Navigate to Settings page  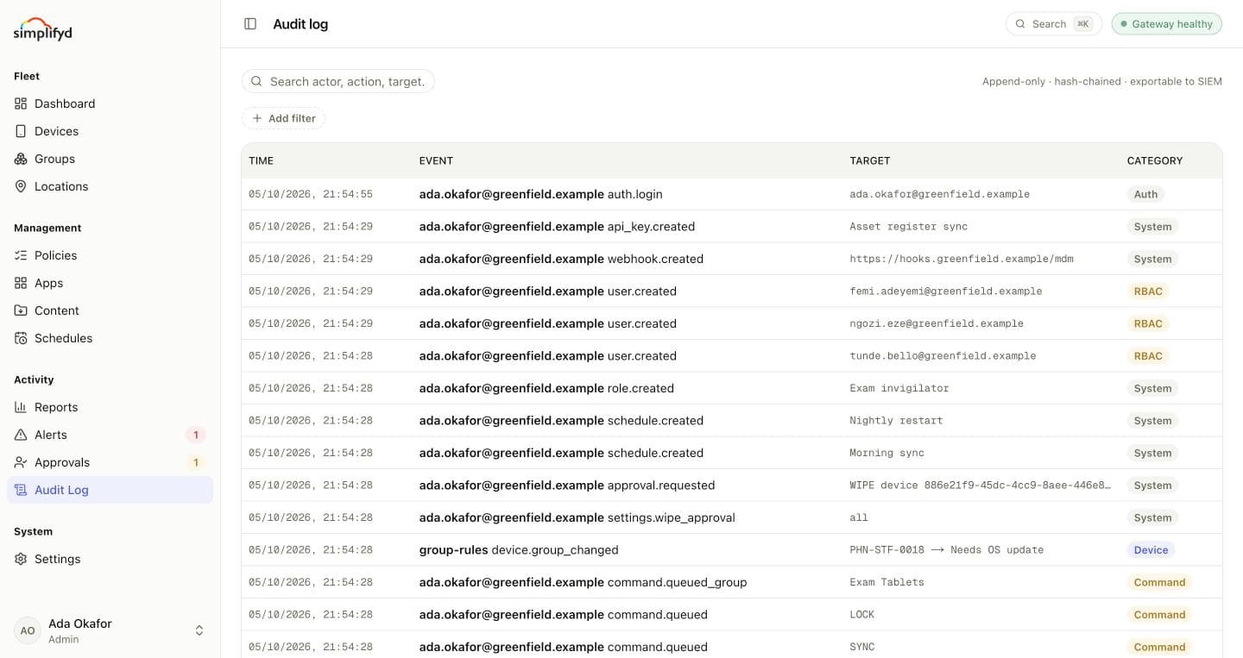[x=110, y=559]
